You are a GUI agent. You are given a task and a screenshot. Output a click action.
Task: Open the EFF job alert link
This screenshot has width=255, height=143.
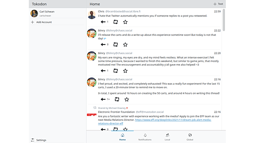point(173,120)
